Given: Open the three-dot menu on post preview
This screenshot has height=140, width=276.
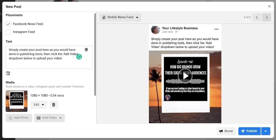Looking at the screenshot, I should point(216,29).
